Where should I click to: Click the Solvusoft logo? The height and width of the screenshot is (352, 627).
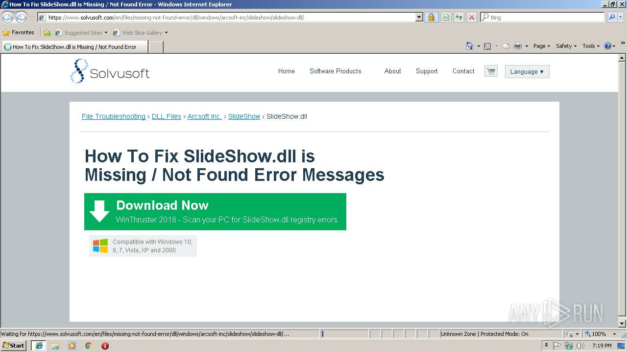click(110, 71)
